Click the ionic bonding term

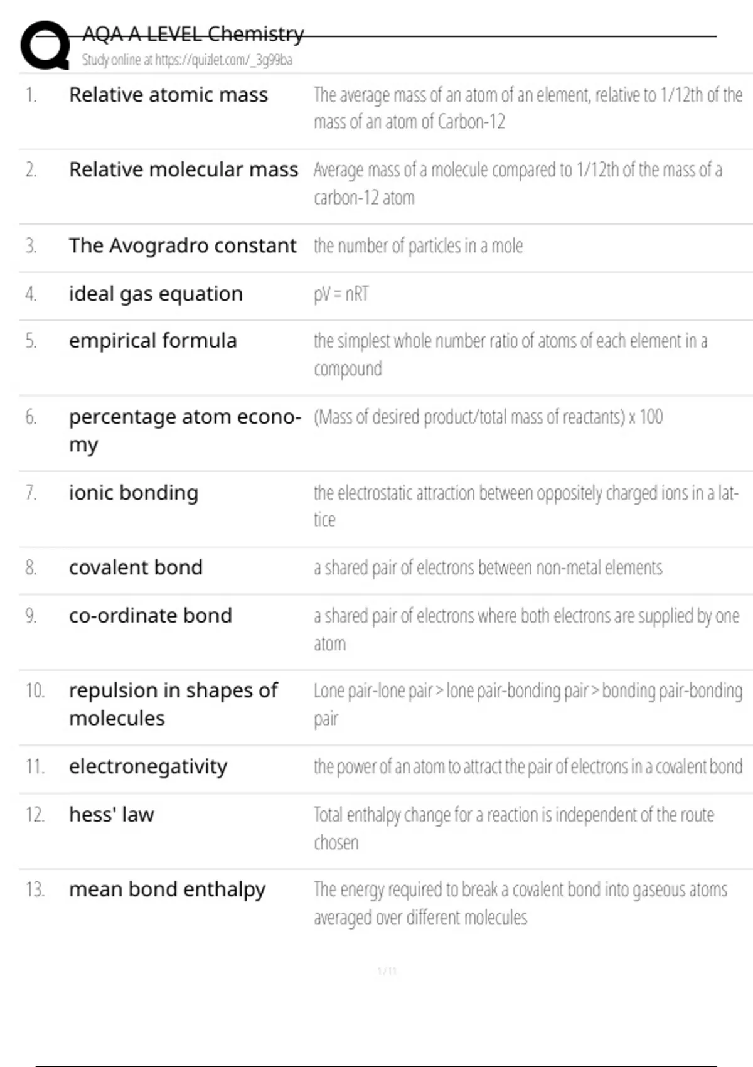point(133,493)
